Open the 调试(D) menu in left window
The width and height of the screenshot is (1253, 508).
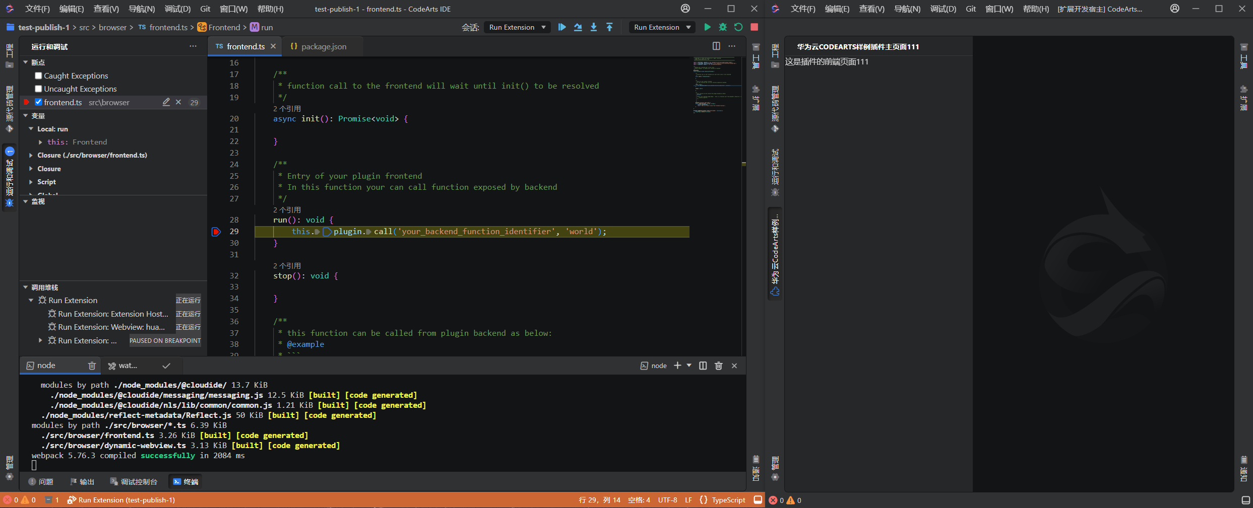tap(177, 9)
